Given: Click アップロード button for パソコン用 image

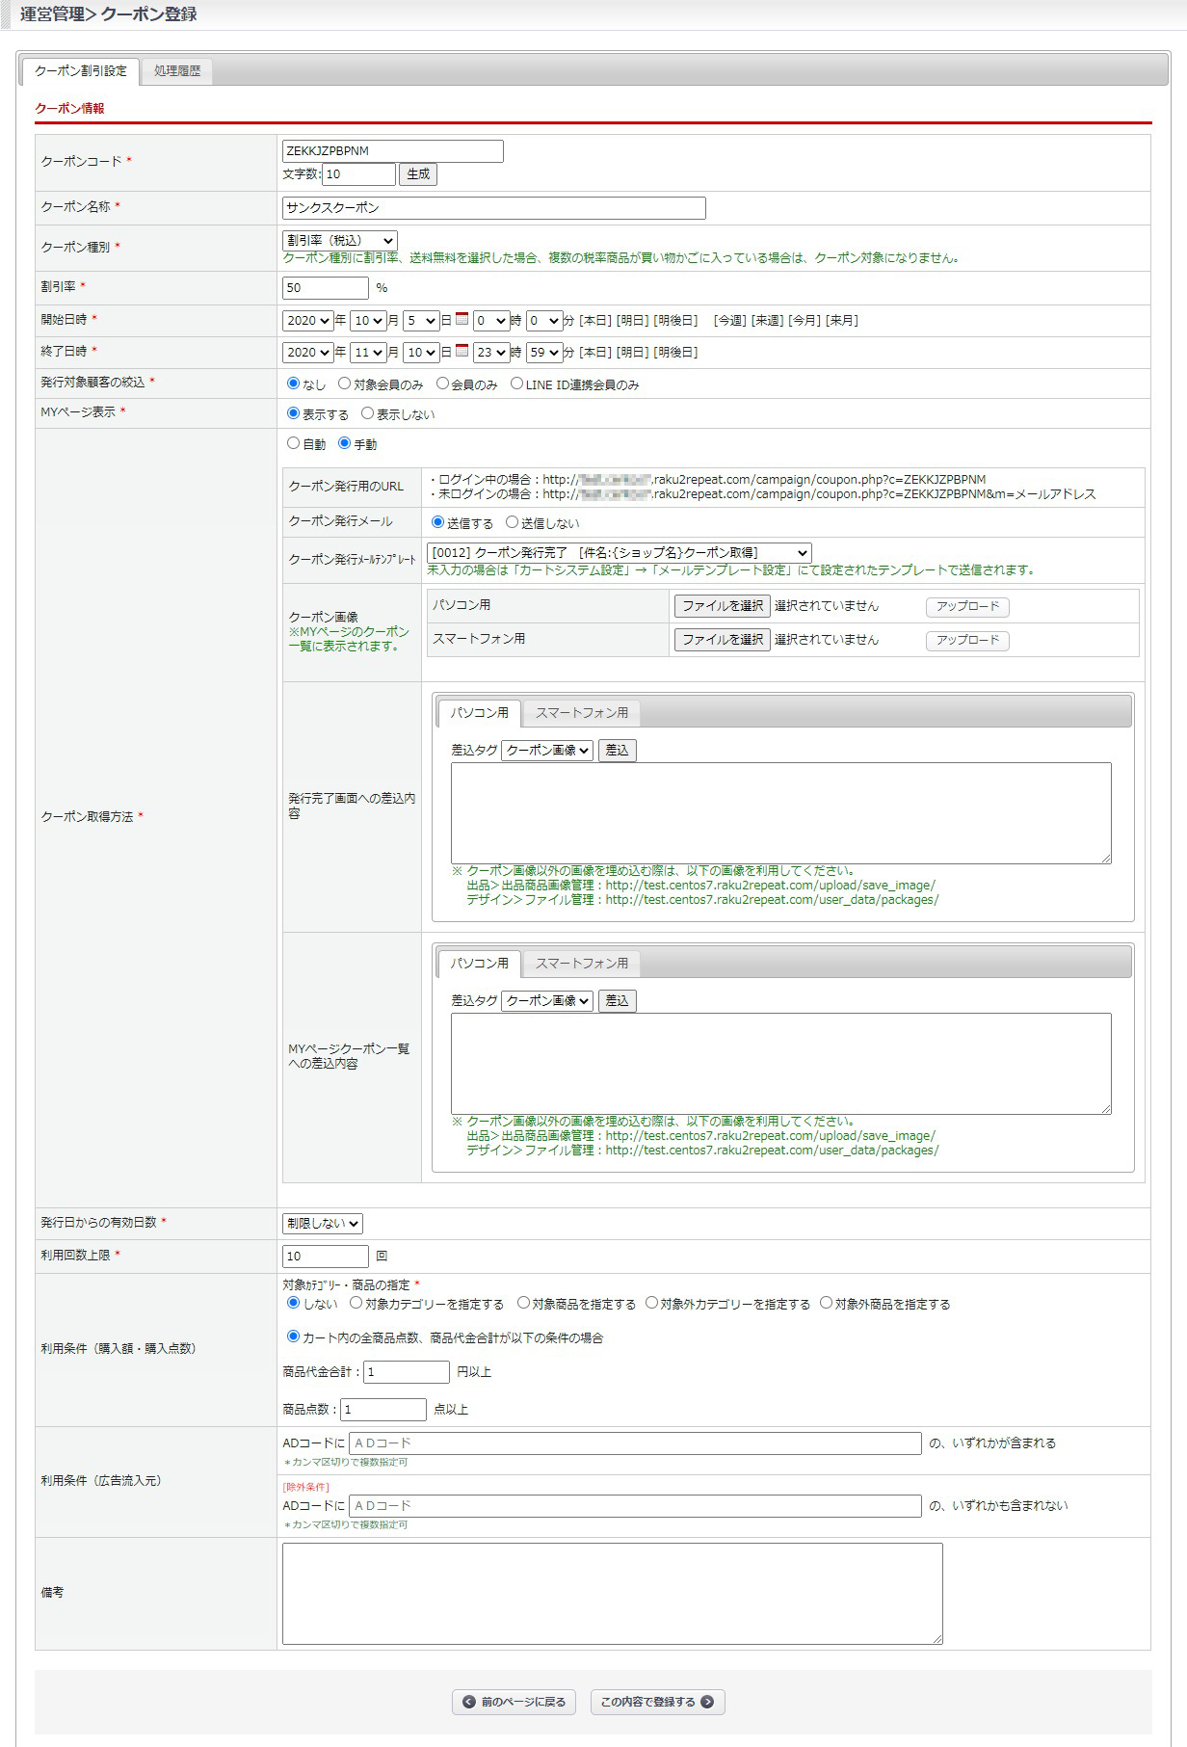Looking at the screenshot, I should click(967, 607).
